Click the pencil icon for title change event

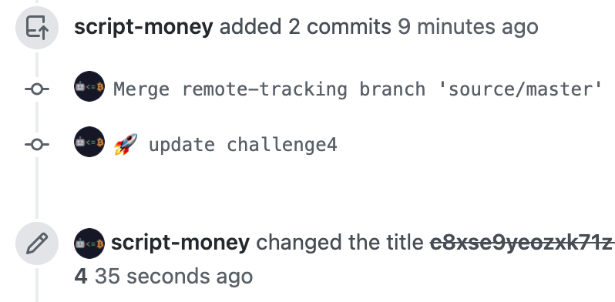pos(37,243)
